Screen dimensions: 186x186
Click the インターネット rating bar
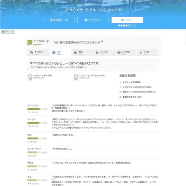[x=34, y=152]
